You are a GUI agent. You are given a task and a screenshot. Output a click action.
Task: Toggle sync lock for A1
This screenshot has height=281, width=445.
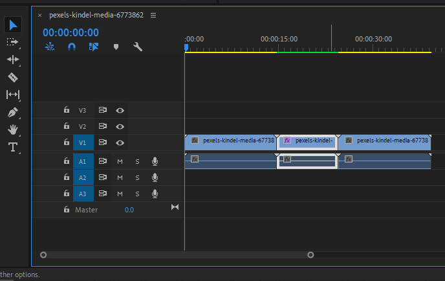tap(103, 161)
